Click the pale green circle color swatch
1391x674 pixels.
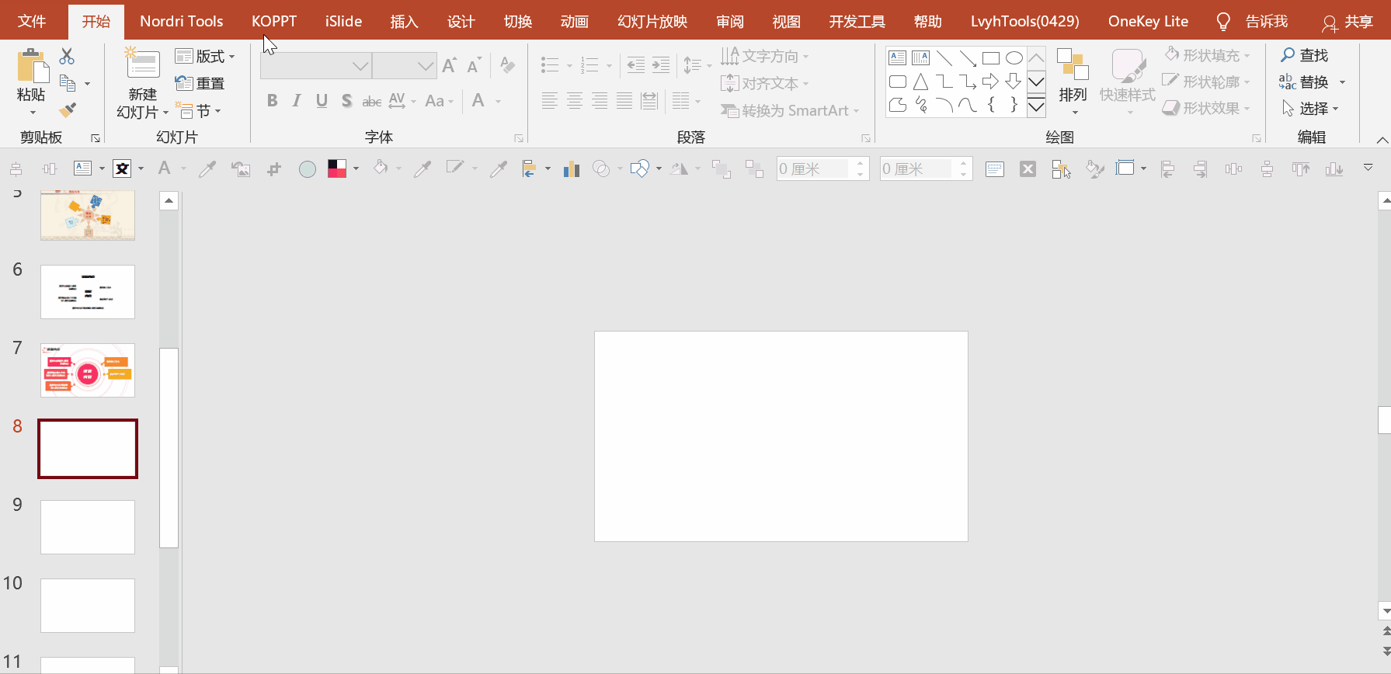[308, 168]
